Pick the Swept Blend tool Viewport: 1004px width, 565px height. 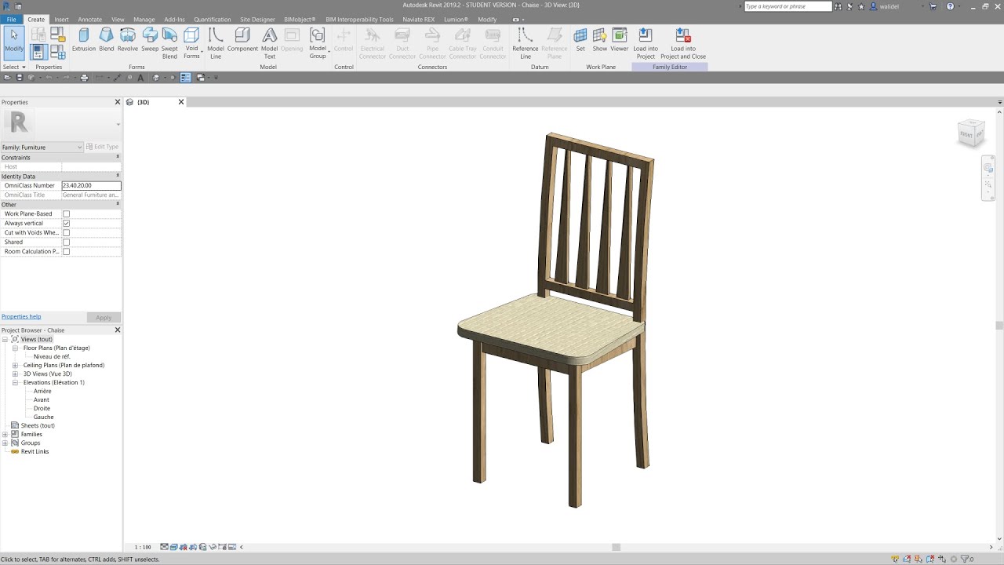point(169,43)
